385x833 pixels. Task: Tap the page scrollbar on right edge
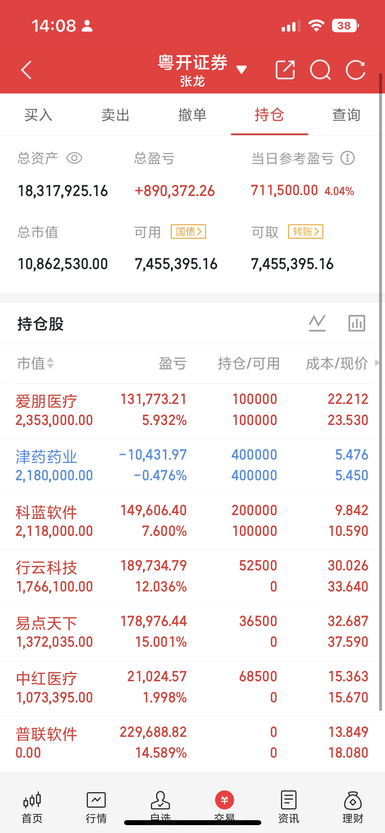tap(380, 391)
